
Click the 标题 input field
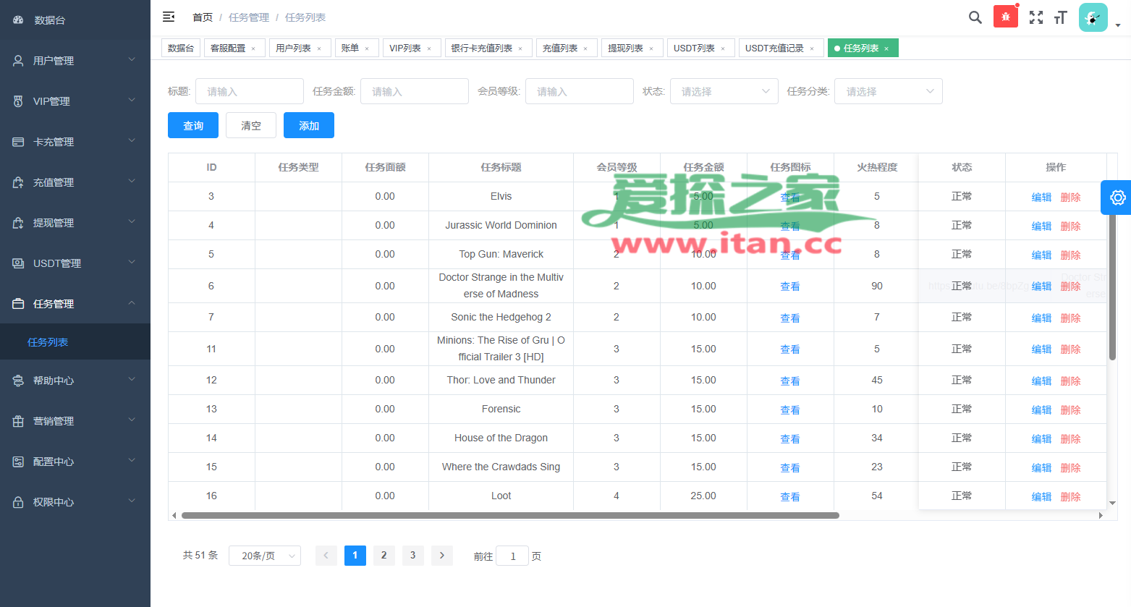click(x=250, y=91)
